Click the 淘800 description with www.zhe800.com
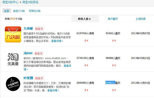Image resolution: width=154 pixels, height=98 pixels. coord(47,64)
